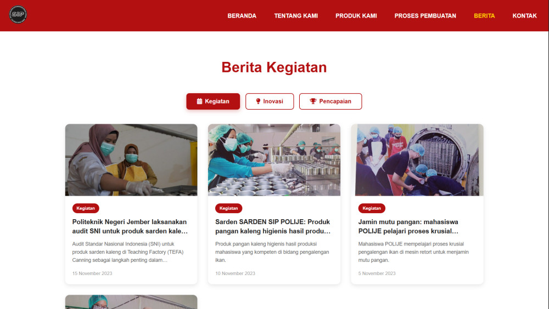
Task: Click the Kegiatan badge on first card
Action: point(86,208)
